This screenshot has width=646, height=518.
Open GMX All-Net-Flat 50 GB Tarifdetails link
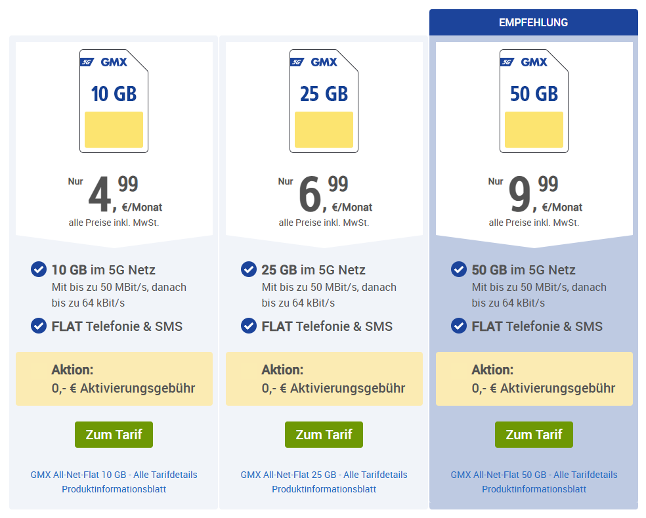tap(534, 475)
